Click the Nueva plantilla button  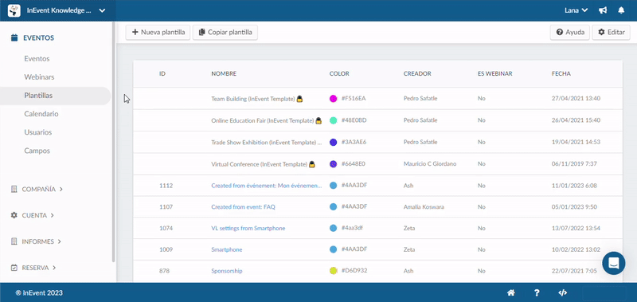[158, 32]
